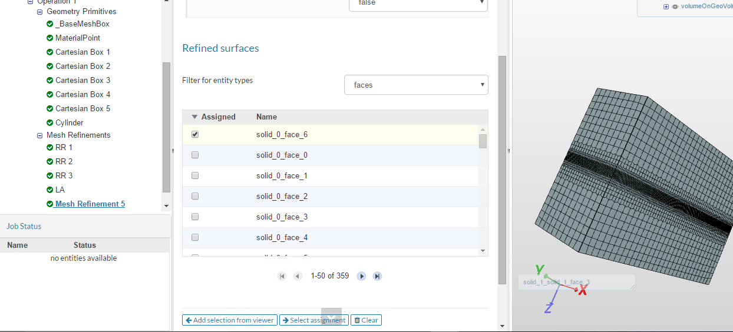Collapse the Geometry Primitives tree node
The height and width of the screenshot is (332, 733).
coord(40,12)
